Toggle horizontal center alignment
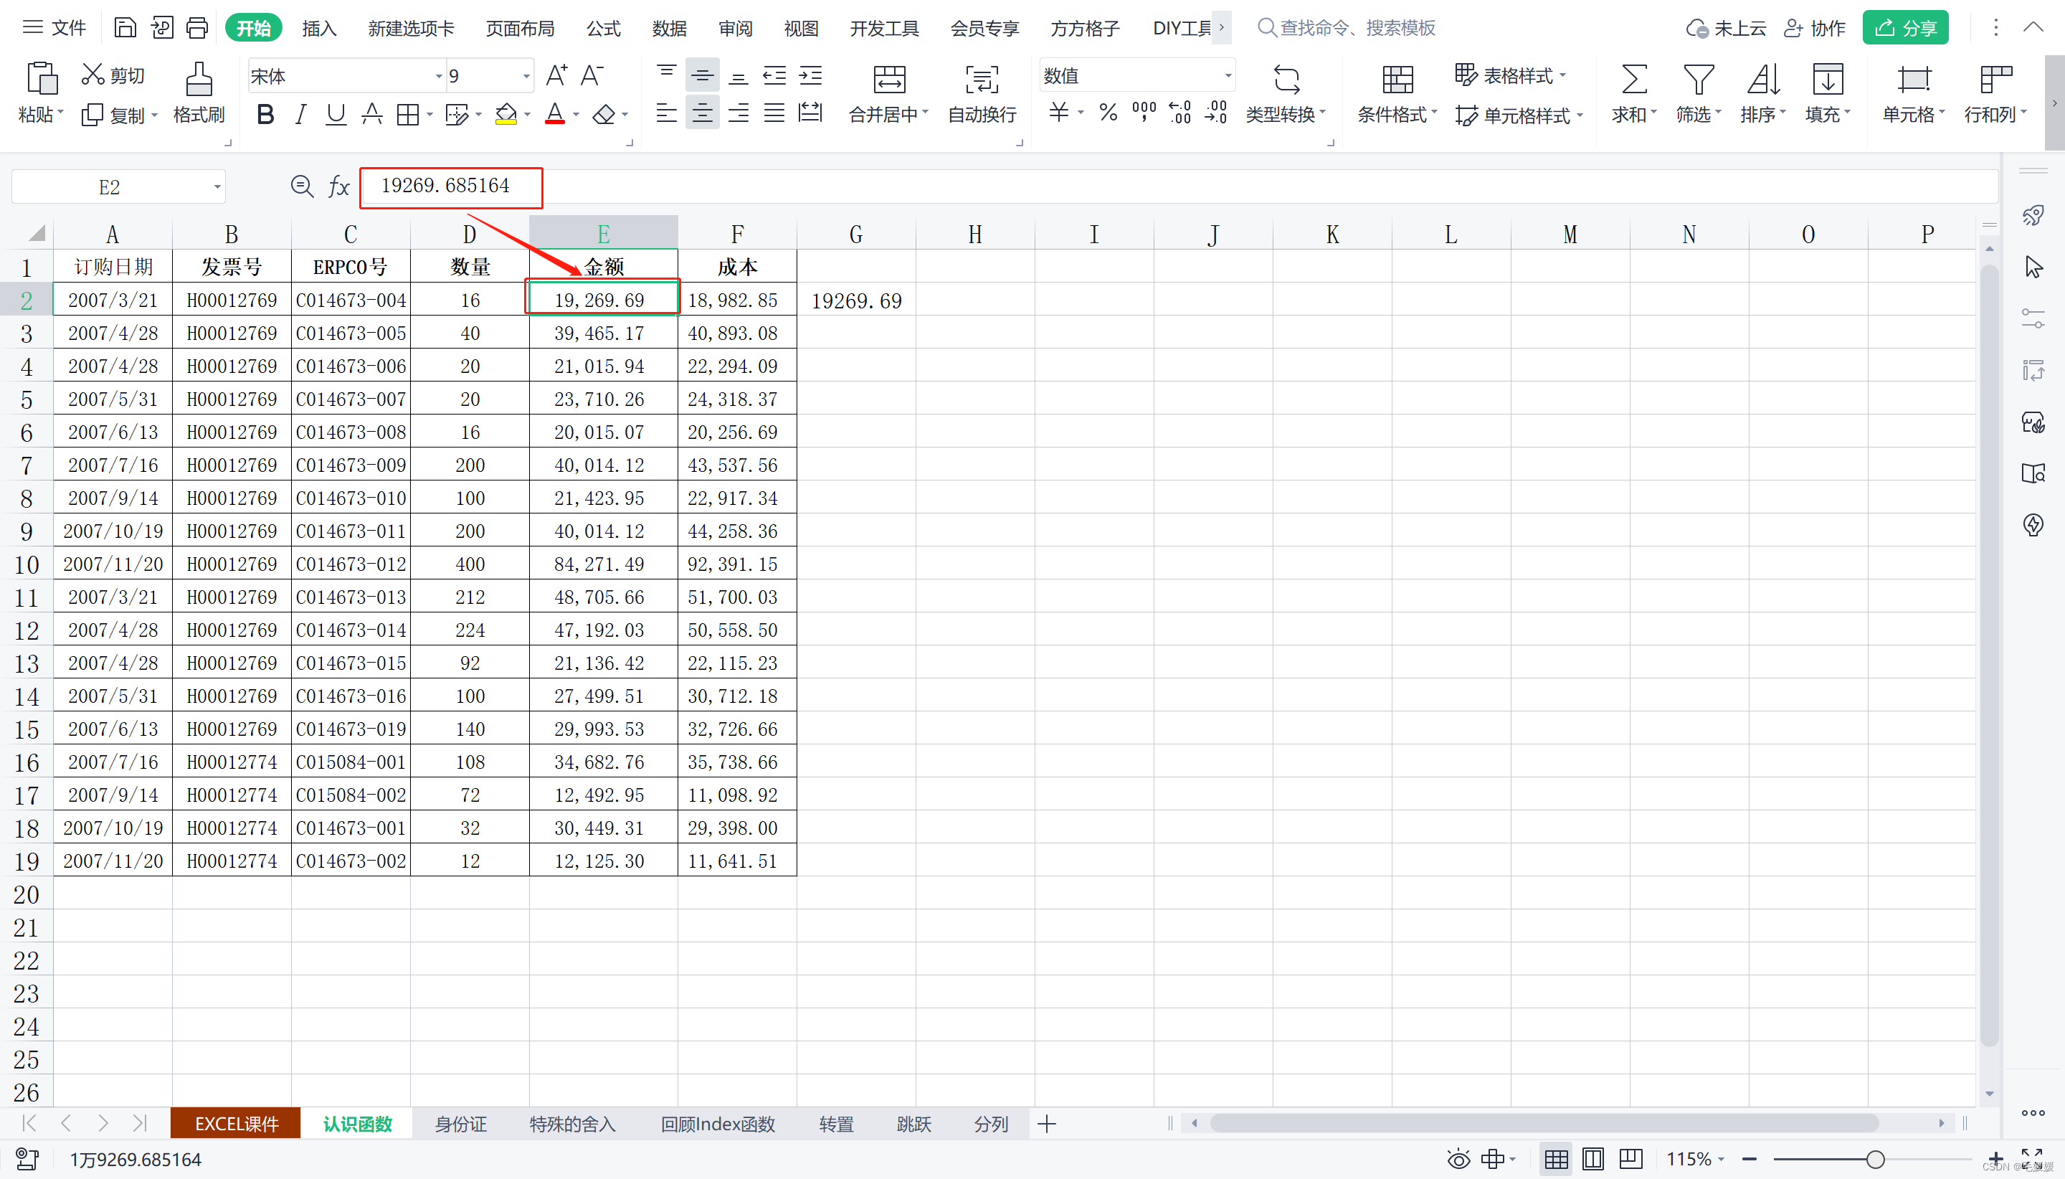2065x1179 pixels. pos(702,113)
